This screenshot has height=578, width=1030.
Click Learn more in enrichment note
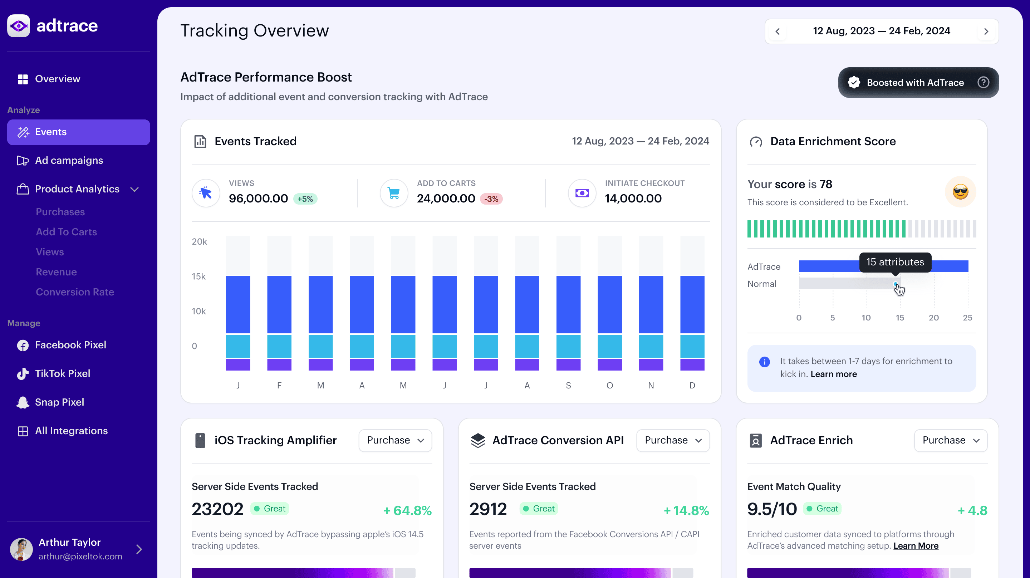[x=834, y=374]
